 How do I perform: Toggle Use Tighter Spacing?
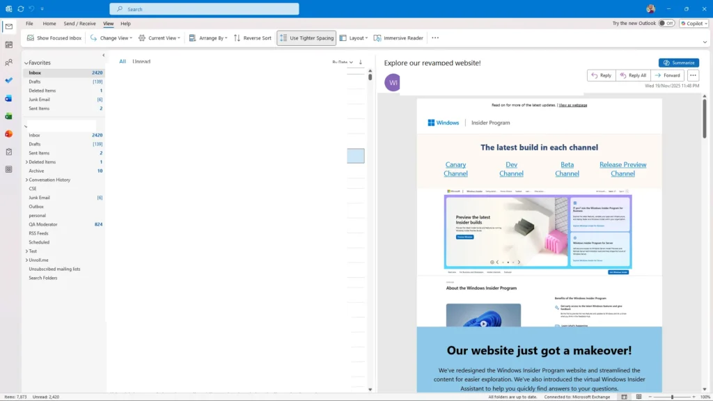(306, 38)
